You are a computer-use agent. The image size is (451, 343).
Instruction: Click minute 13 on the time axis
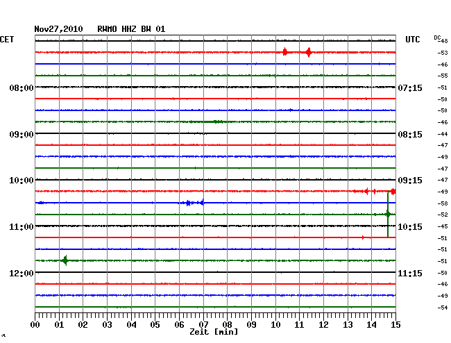point(348,324)
